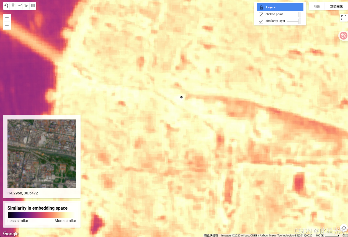348x237 pixels.
Task: Click the 'Similarity in embedding space' title
Action: (37, 208)
